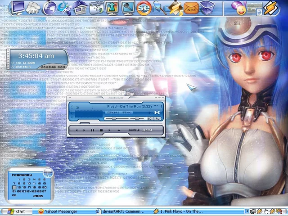Stop playback in the ArcticAmp player
The width and height of the screenshot is (288, 216).
pyautogui.click(x=101, y=130)
